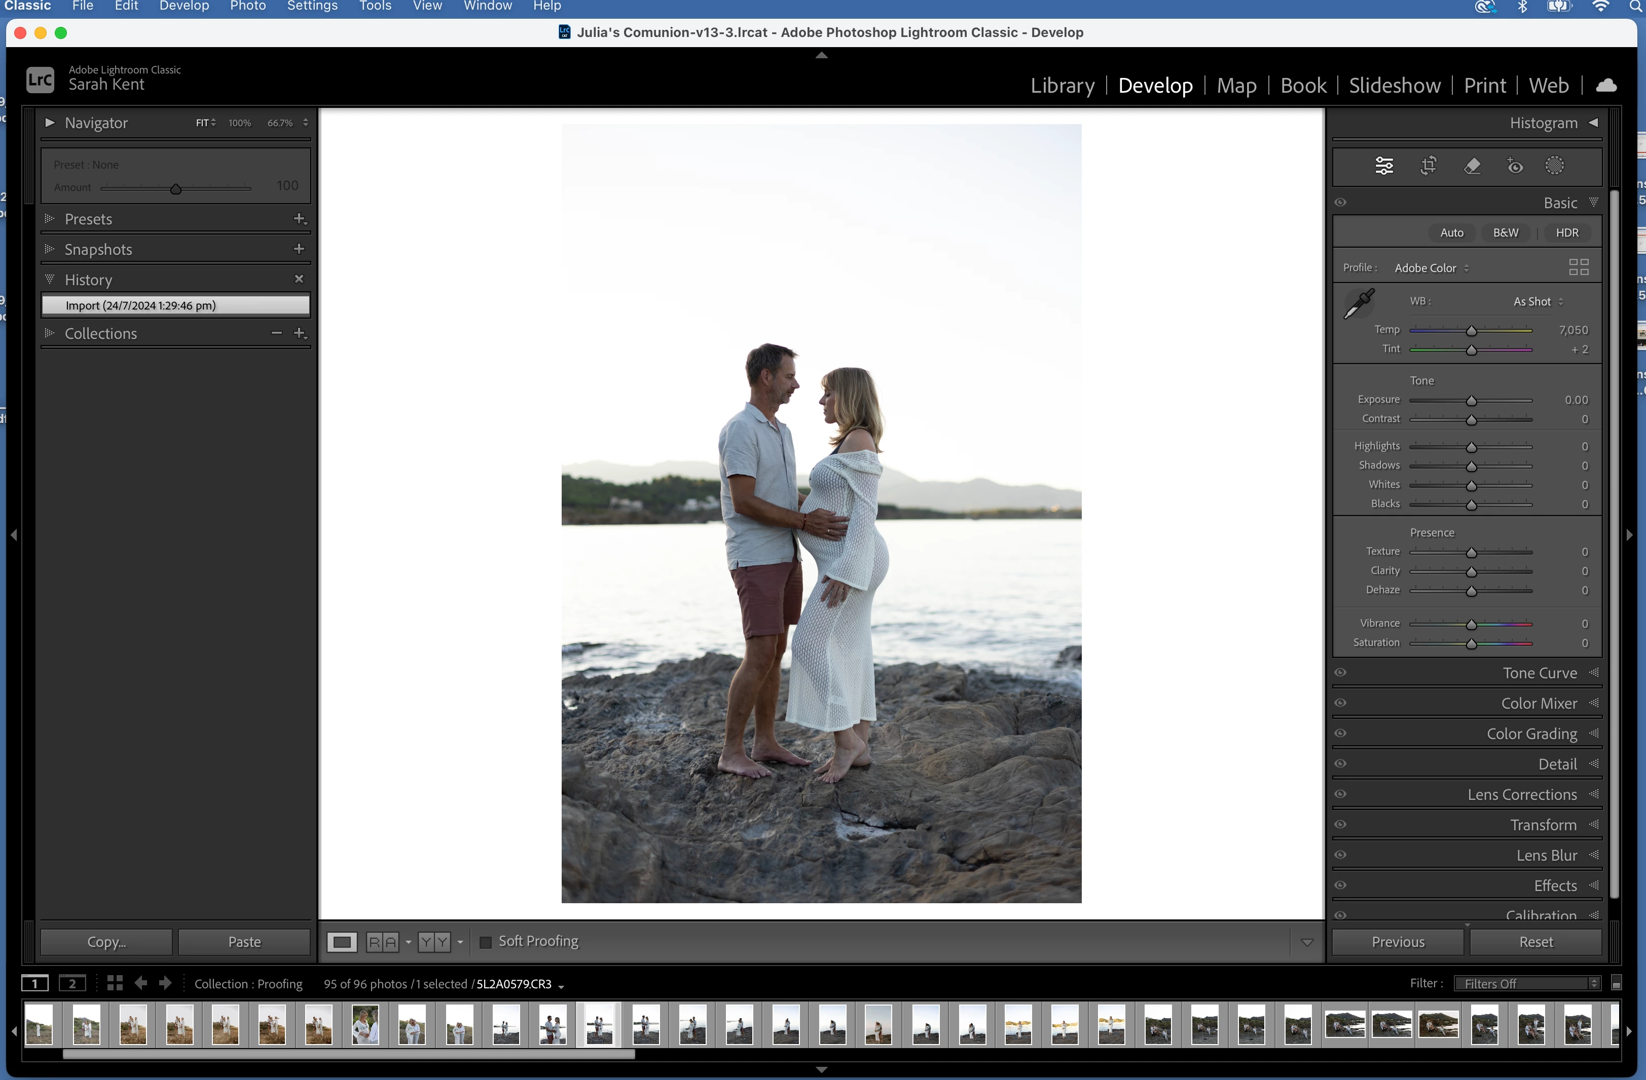Open the Photo menu
This screenshot has height=1080, width=1646.
click(247, 6)
